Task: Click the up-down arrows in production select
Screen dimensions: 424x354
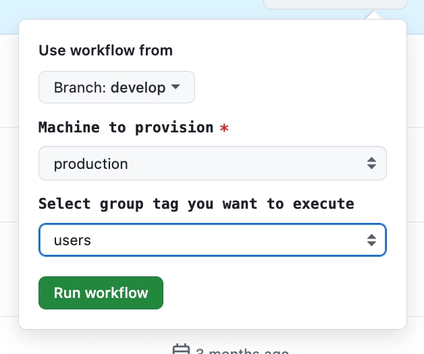Action: (x=371, y=163)
